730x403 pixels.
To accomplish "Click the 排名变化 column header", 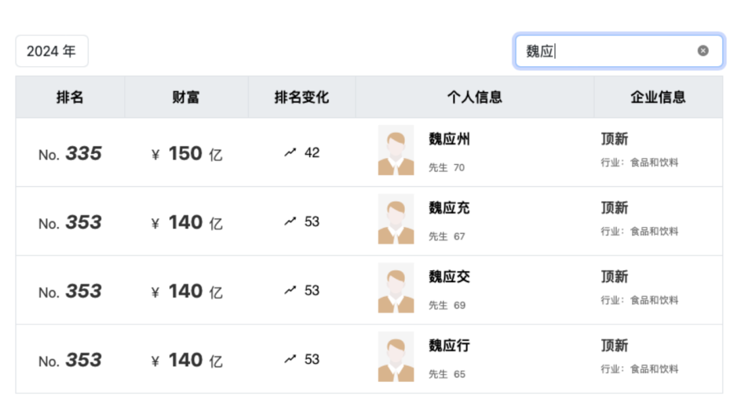I will [x=301, y=97].
